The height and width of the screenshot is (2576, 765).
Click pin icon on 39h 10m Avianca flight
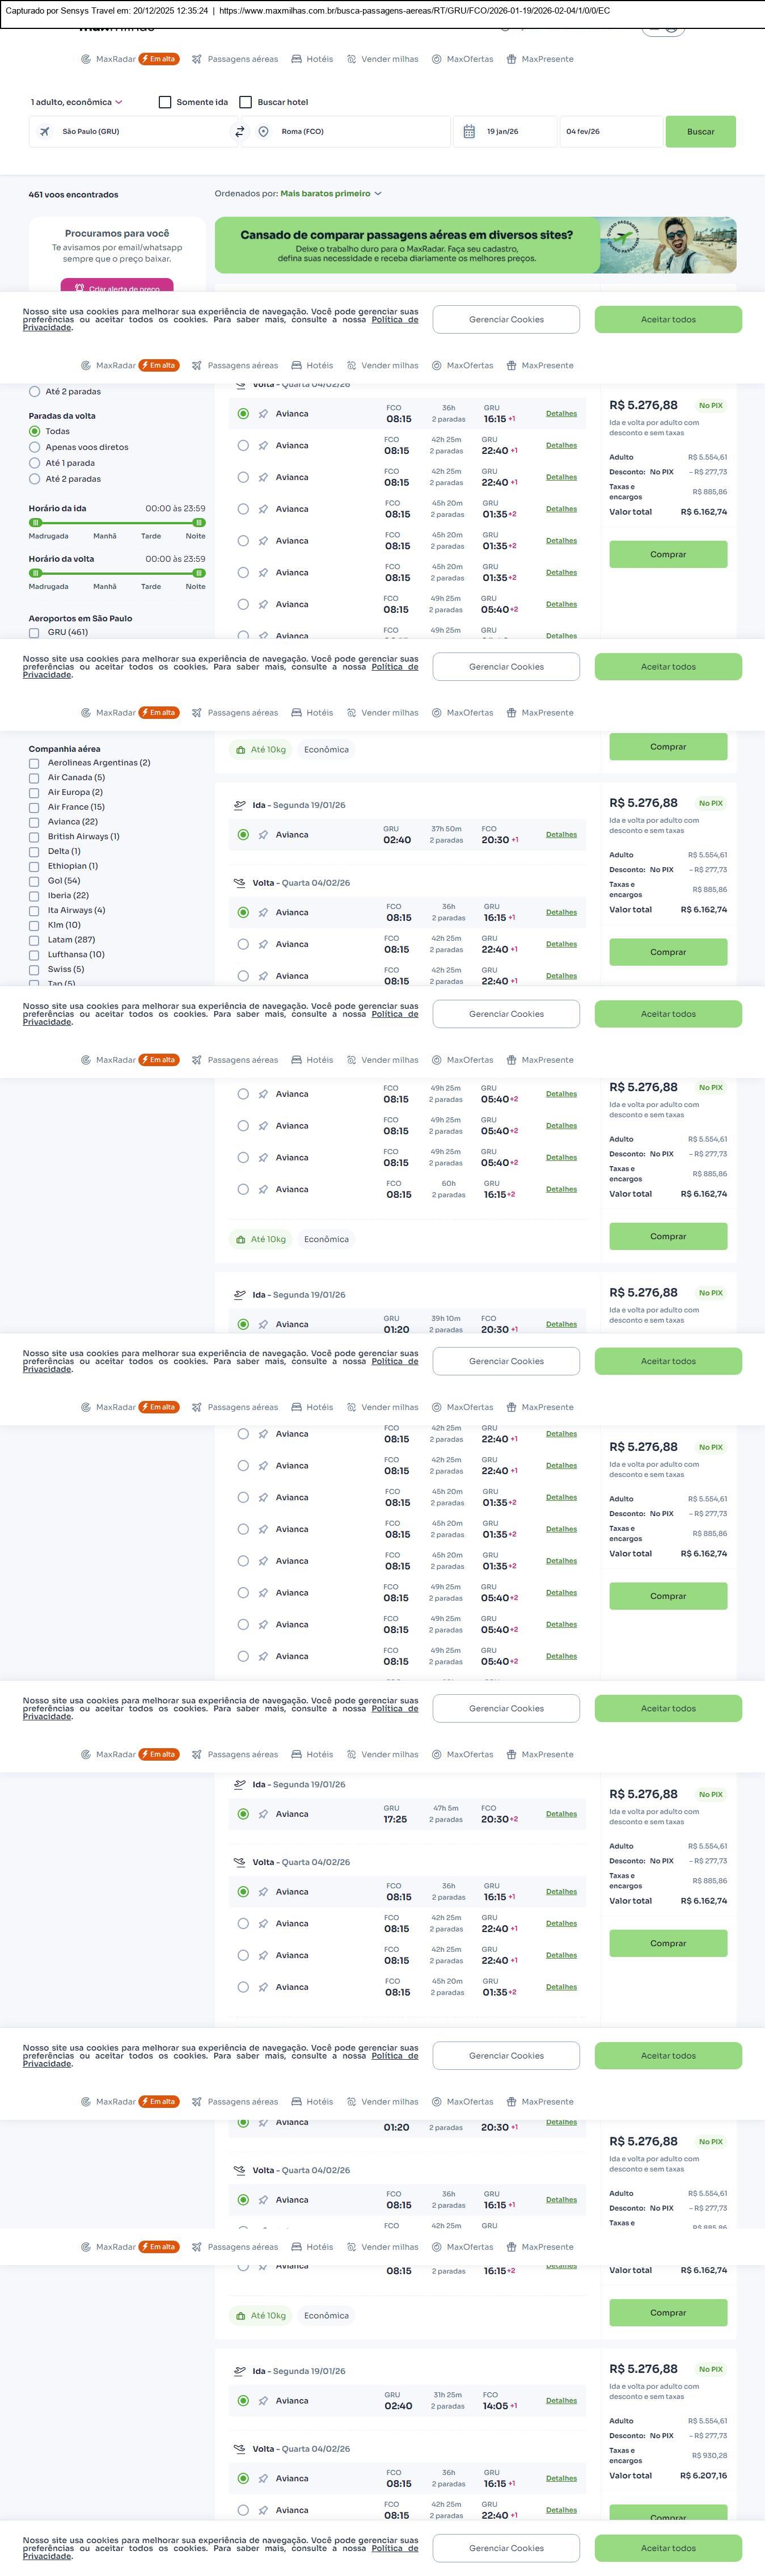tap(263, 1323)
